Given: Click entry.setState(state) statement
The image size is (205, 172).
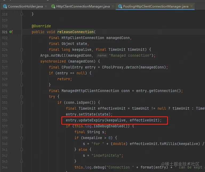Looking at the screenshot, I should (x=89, y=114).
